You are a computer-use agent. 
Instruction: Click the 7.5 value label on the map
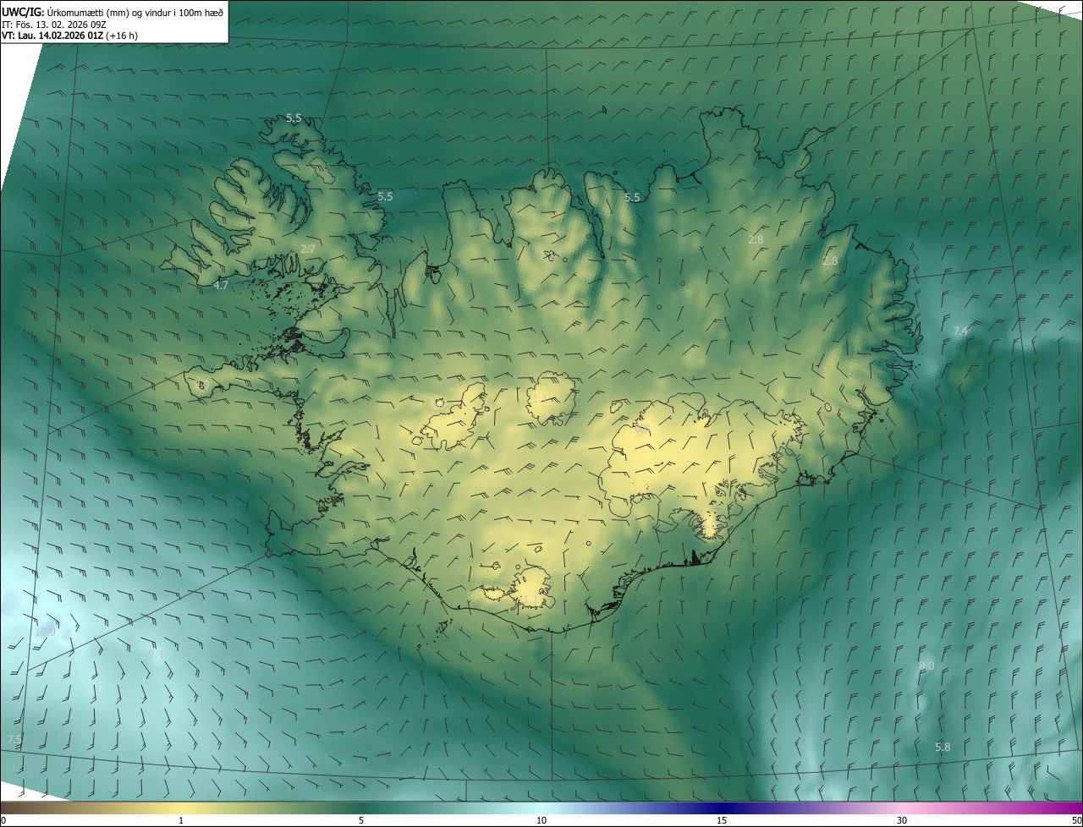point(14,739)
